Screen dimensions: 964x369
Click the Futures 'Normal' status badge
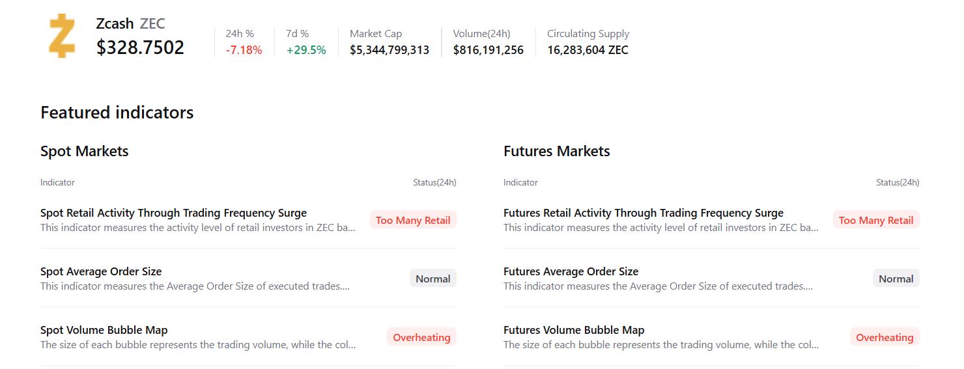pos(896,279)
